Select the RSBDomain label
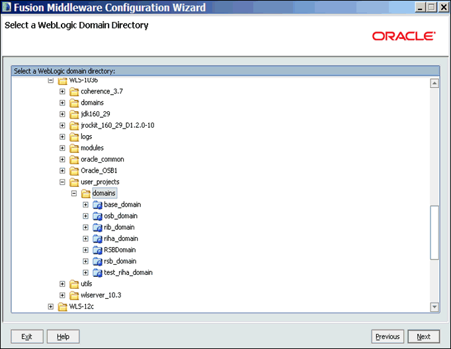Screen dimensions: 451x349 [x=120, y=250]
